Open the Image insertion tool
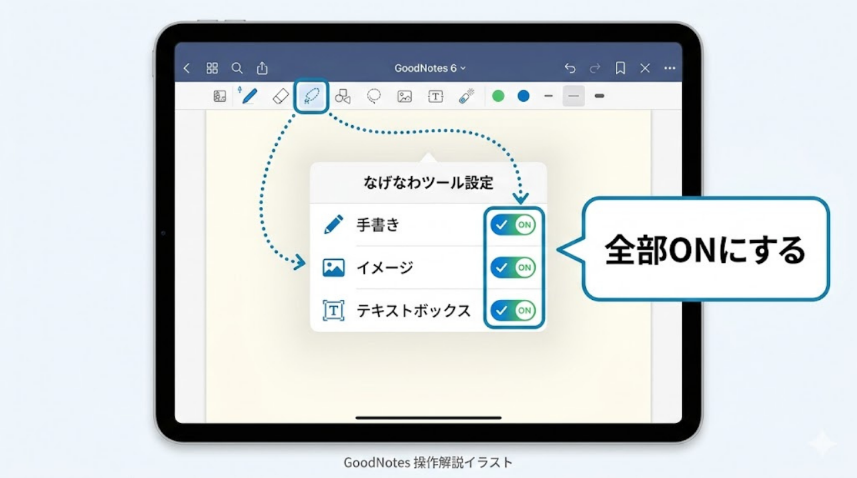The width and height of the screenshot is (857, 478). coord(406,96)
